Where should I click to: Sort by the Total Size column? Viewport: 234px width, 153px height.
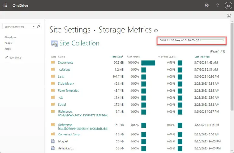117,57
